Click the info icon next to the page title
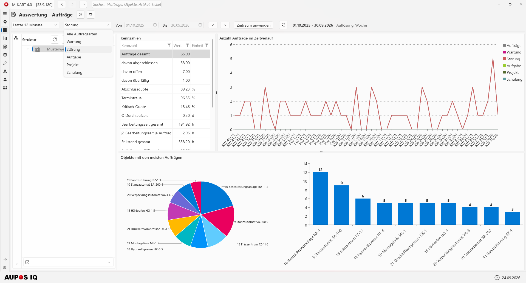Screen dimensions: 526x283 click(x=80, y=15)
